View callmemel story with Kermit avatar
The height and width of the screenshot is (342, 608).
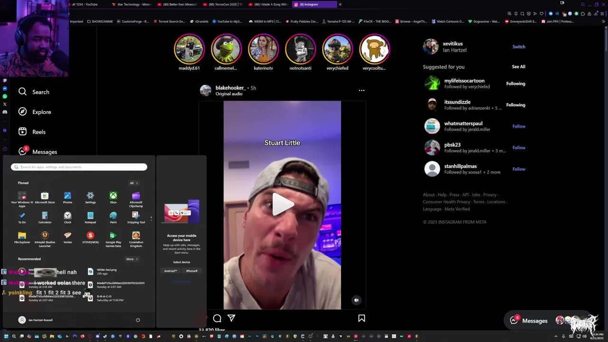click(x=226, y=52)
